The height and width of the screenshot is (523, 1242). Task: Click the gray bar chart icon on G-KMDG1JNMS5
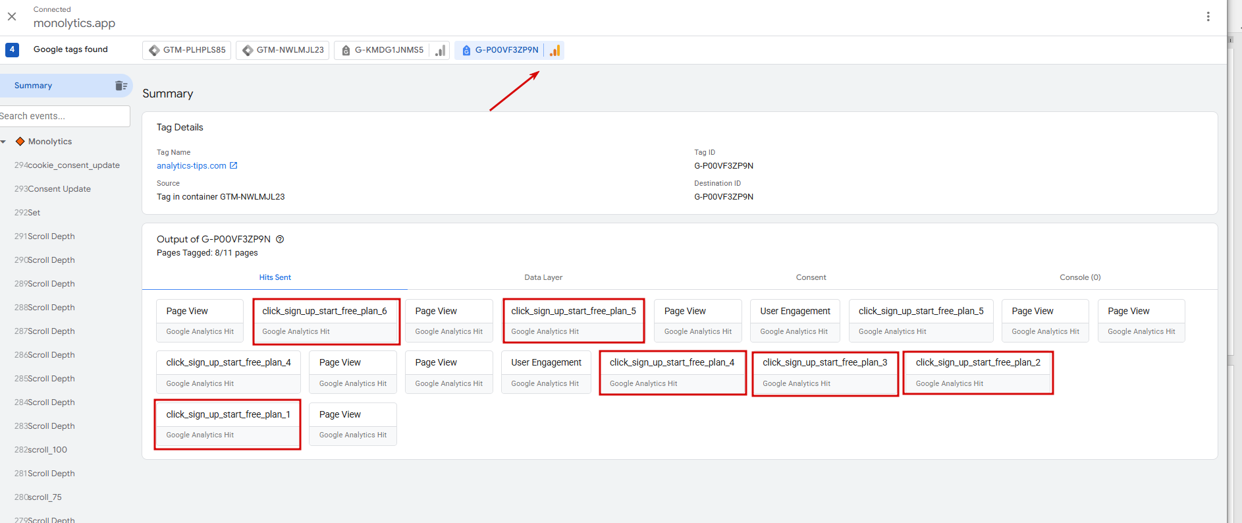441,50
